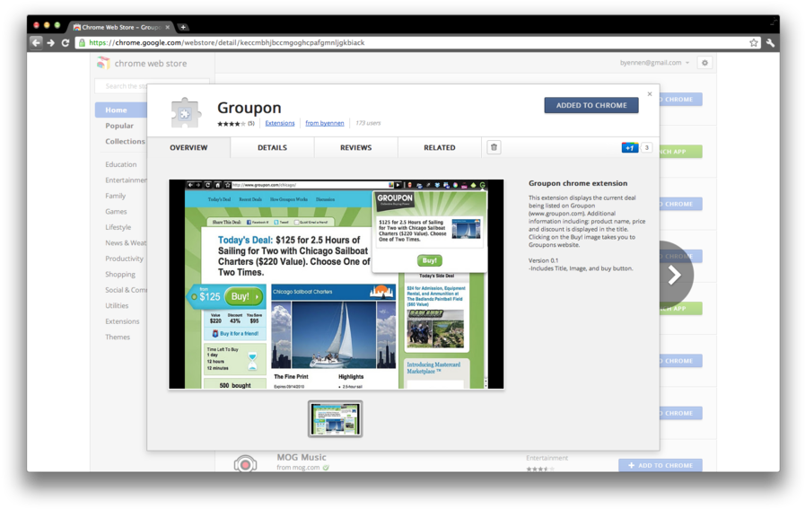The height and width of the screenshot is (509, 805).
Task: Click the MOG Music listing title
Action: (x=302, y=457)
